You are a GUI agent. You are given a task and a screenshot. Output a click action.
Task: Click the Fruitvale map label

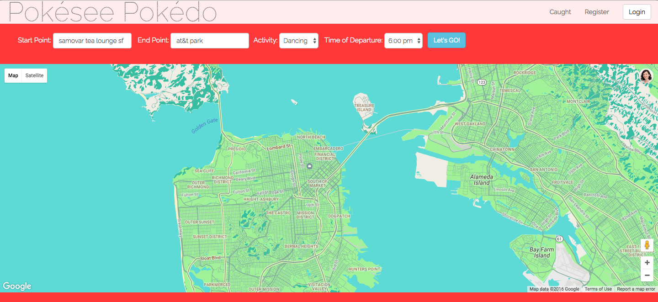pyautogui.click(x=562, y=182)
